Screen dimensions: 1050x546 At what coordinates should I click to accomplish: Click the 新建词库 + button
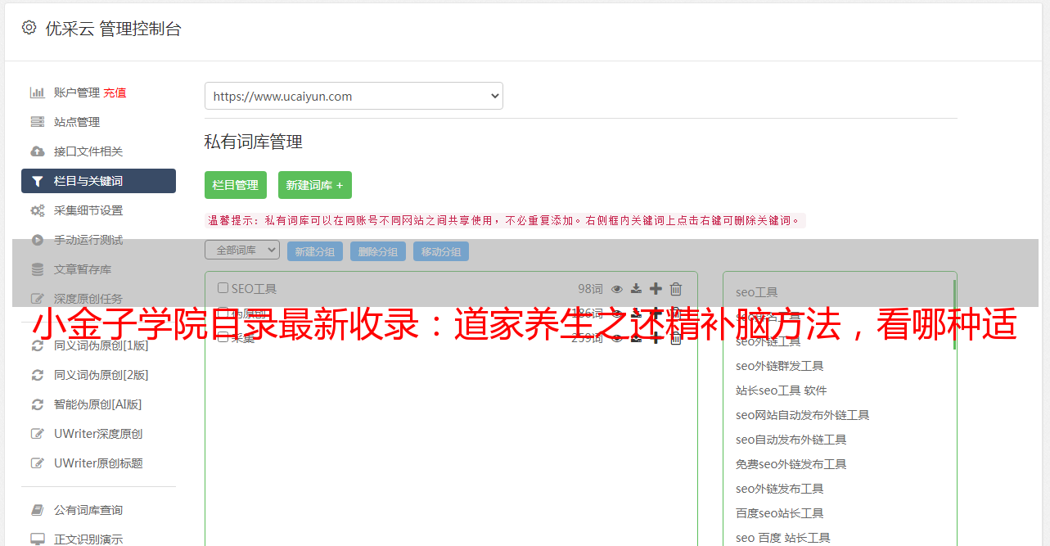[315, 185]
